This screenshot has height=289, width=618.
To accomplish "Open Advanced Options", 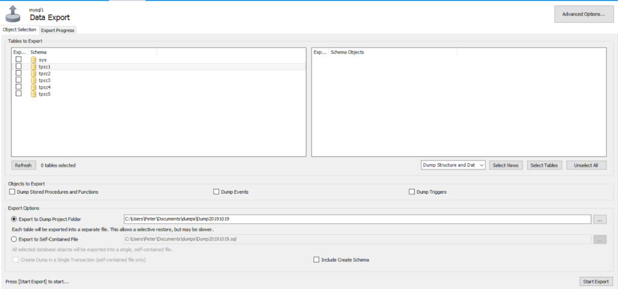I will click(x=584, y=14).
